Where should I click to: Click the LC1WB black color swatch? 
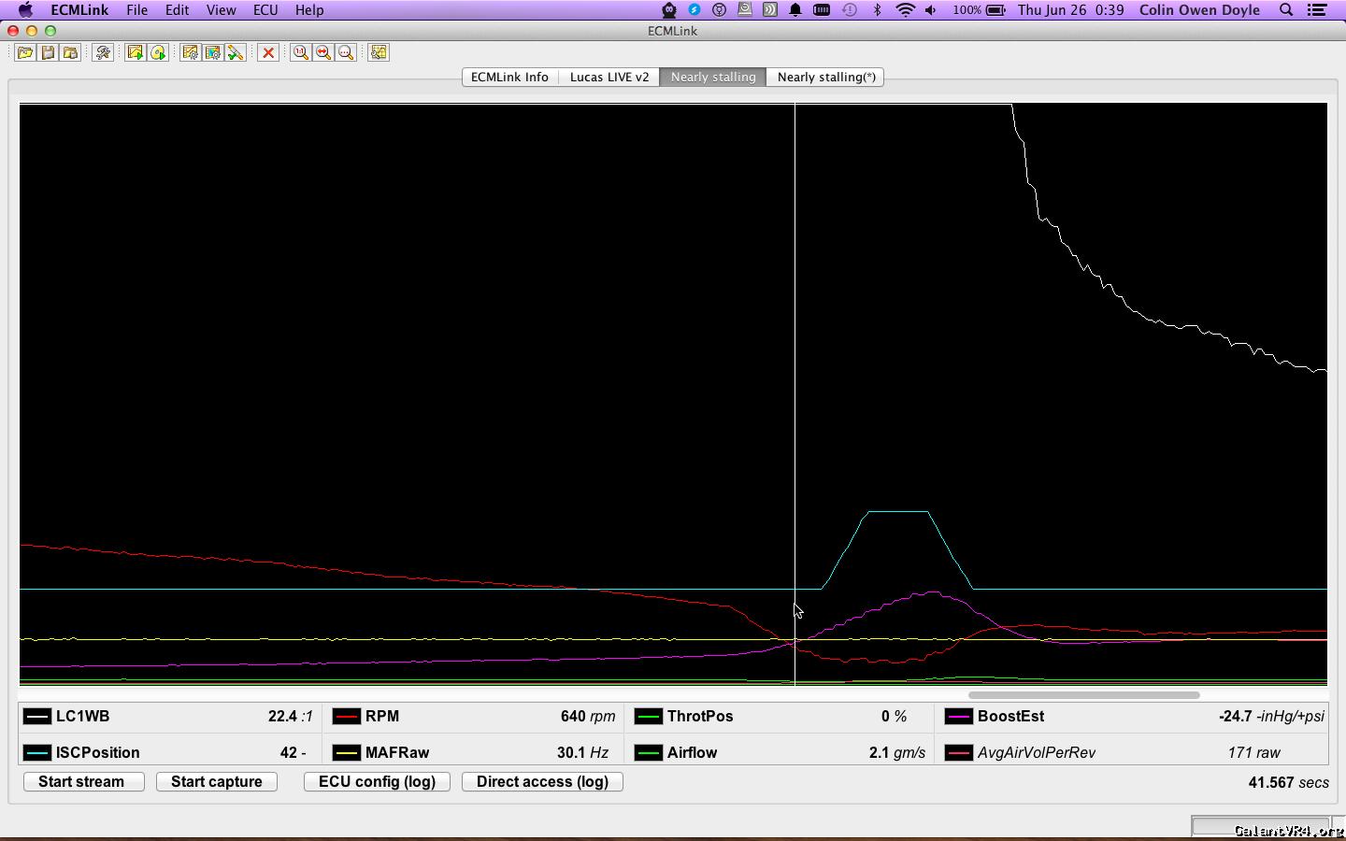(x=37, y=717)
